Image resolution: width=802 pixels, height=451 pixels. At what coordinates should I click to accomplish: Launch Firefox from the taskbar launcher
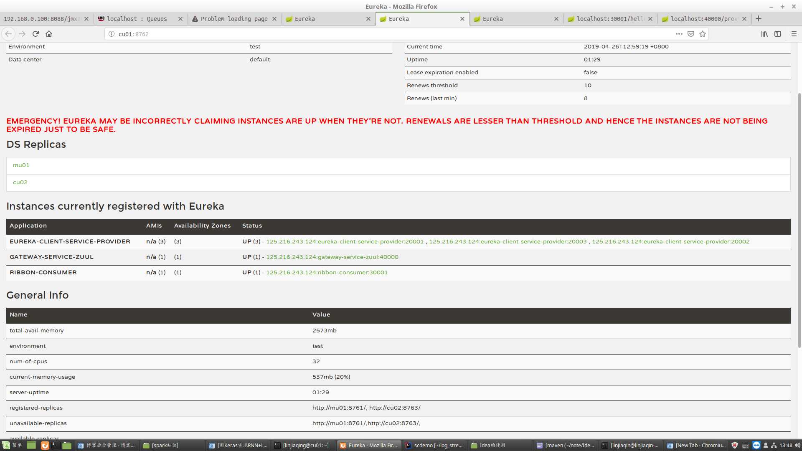44,446
